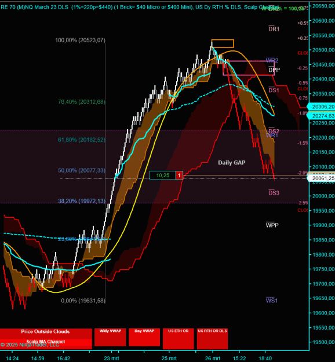Click the US RTH OR DLS box
Screen dimensions: 335x362
pyautogui.click(x=212, y=339)
